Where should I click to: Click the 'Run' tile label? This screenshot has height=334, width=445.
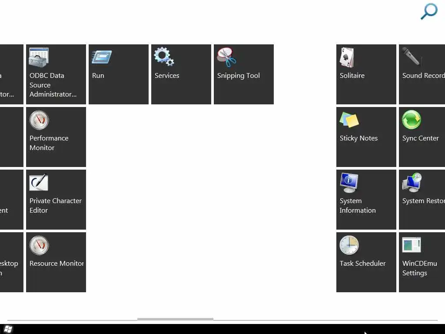point(98,76)
